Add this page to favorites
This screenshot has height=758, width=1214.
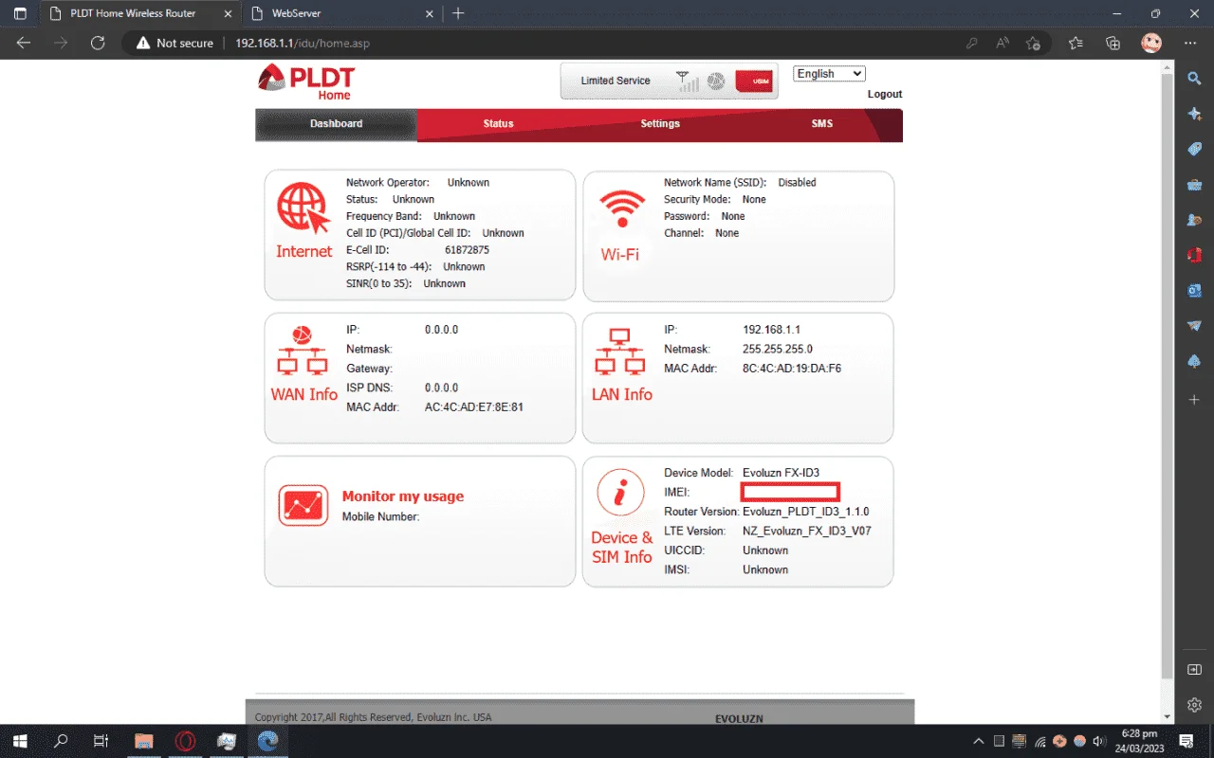1034,43
